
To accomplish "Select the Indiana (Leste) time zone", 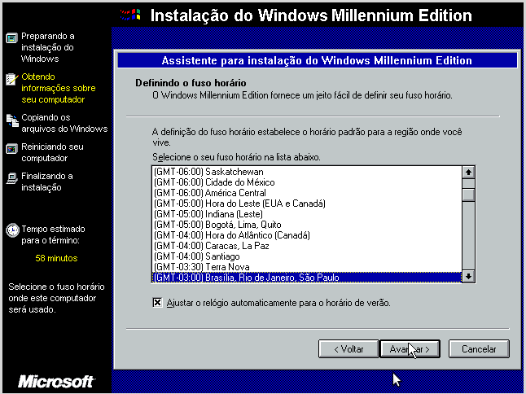I will (x=307, y=214).
